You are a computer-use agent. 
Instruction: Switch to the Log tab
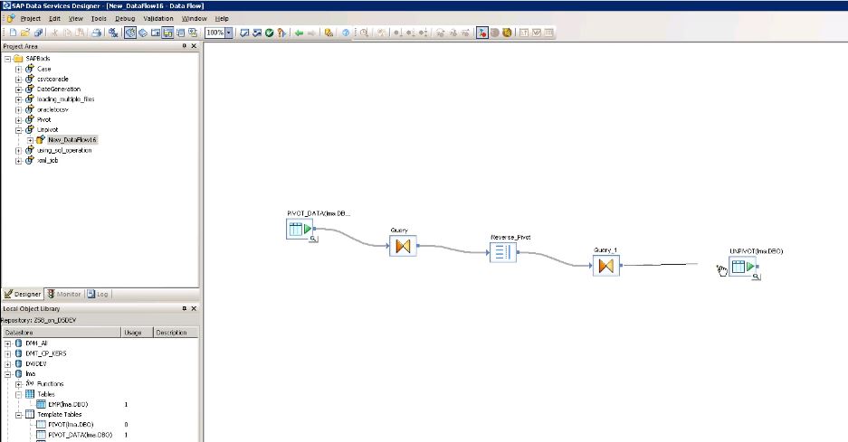[x=98, y=294]
